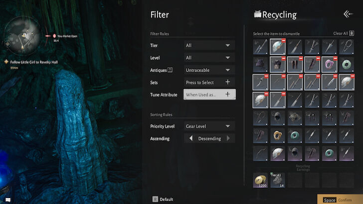Select the rope dart in the top row

coord(347,47)
